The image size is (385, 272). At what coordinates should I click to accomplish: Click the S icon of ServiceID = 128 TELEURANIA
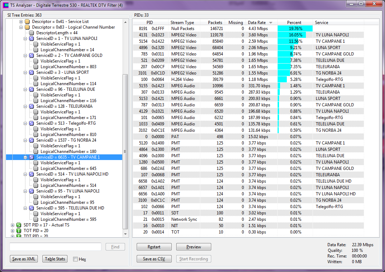pos(31,106)
